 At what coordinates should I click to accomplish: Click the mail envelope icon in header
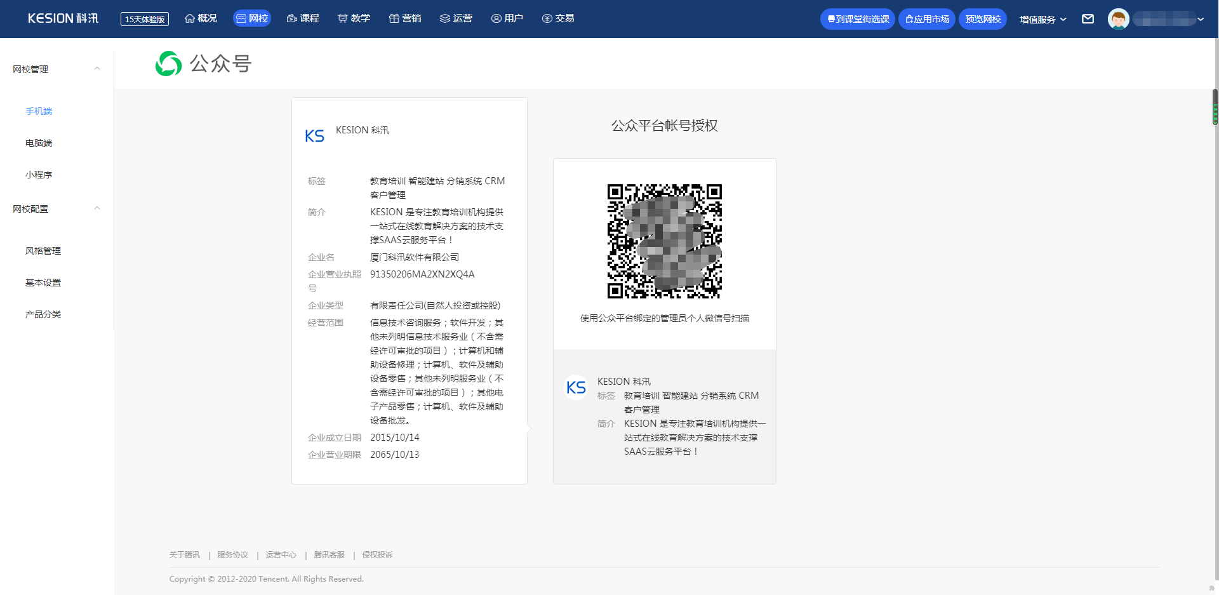(x=1088, y=19)
